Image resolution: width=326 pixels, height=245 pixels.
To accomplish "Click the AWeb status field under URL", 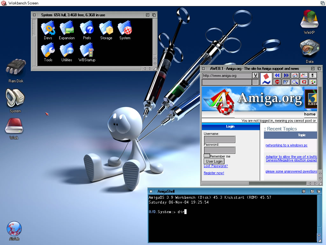I will point(227,82).
